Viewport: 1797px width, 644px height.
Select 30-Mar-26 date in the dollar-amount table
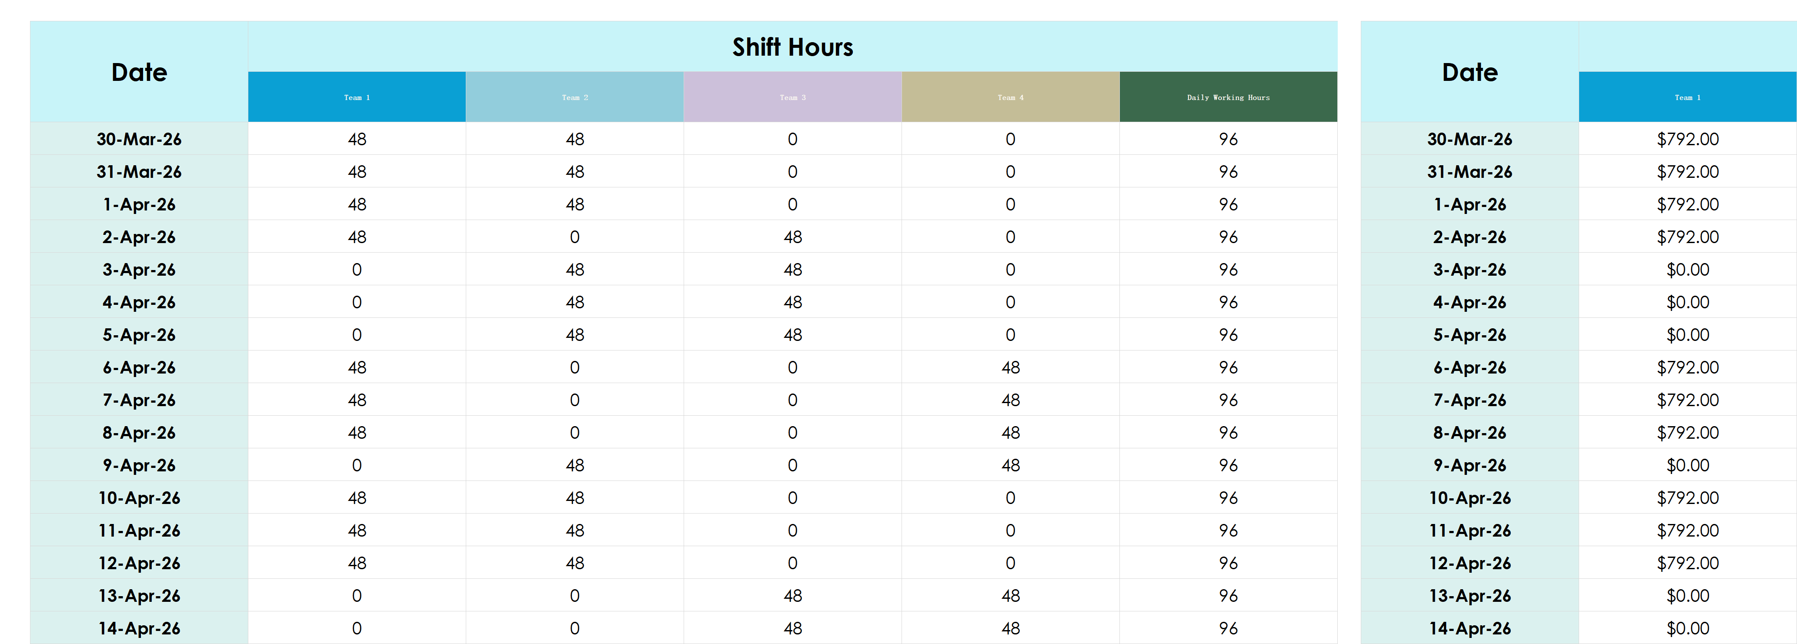1470,139
